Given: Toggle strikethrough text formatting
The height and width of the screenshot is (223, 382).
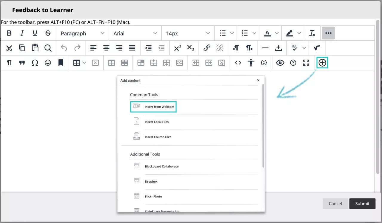Looking at the screenshot, I should (48, 33).
